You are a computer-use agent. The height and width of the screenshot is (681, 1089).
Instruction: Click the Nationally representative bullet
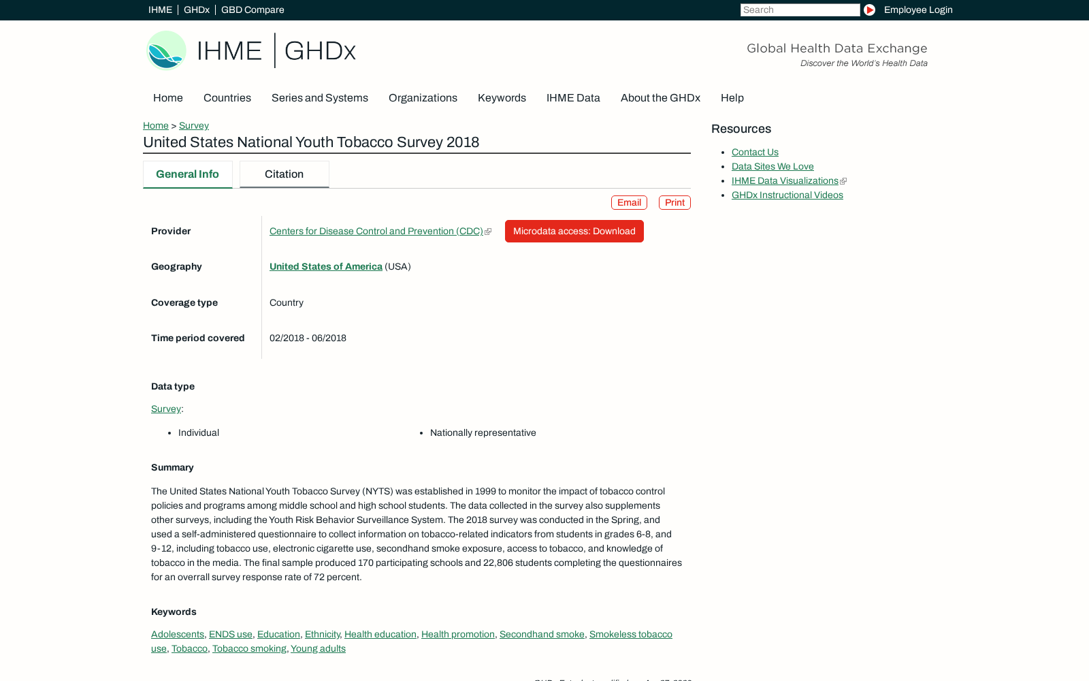tap(483, 432)
